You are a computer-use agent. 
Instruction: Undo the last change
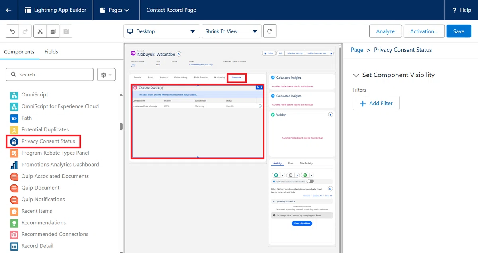coord(12,31)
